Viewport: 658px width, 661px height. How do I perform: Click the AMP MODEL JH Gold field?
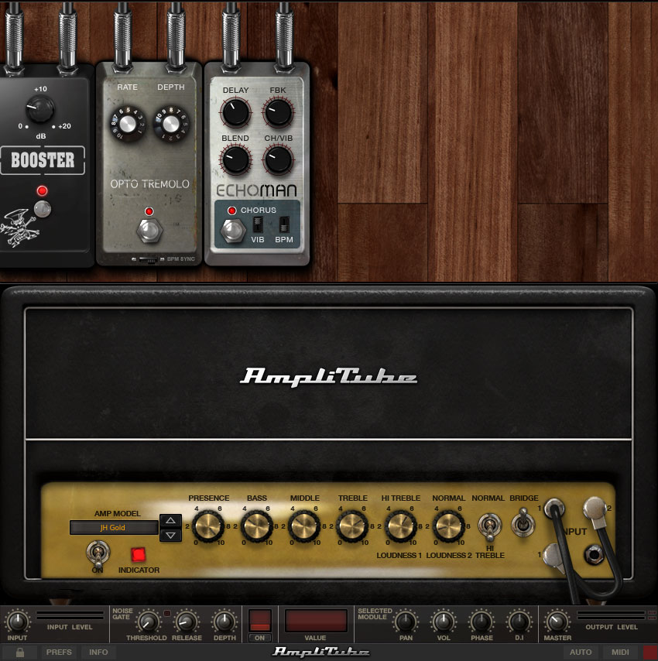coord(114,527)
